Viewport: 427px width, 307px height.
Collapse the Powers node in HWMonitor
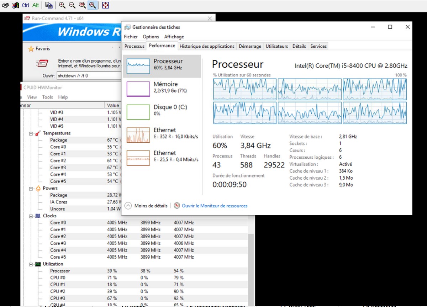coord(31,189)
